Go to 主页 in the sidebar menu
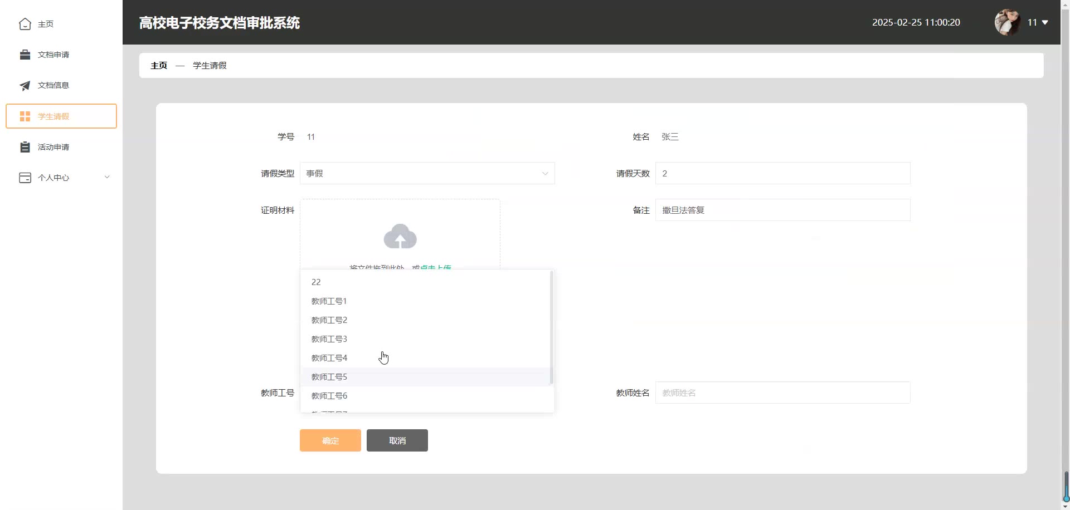 [61, 24]
